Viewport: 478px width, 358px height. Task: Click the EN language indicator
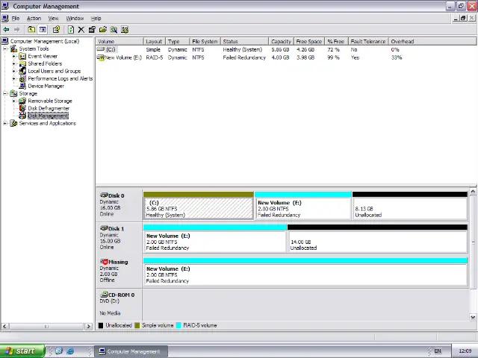pos(438,351)
